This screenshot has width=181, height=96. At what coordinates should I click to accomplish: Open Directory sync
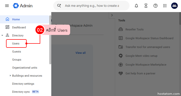[x=21, y=92]
